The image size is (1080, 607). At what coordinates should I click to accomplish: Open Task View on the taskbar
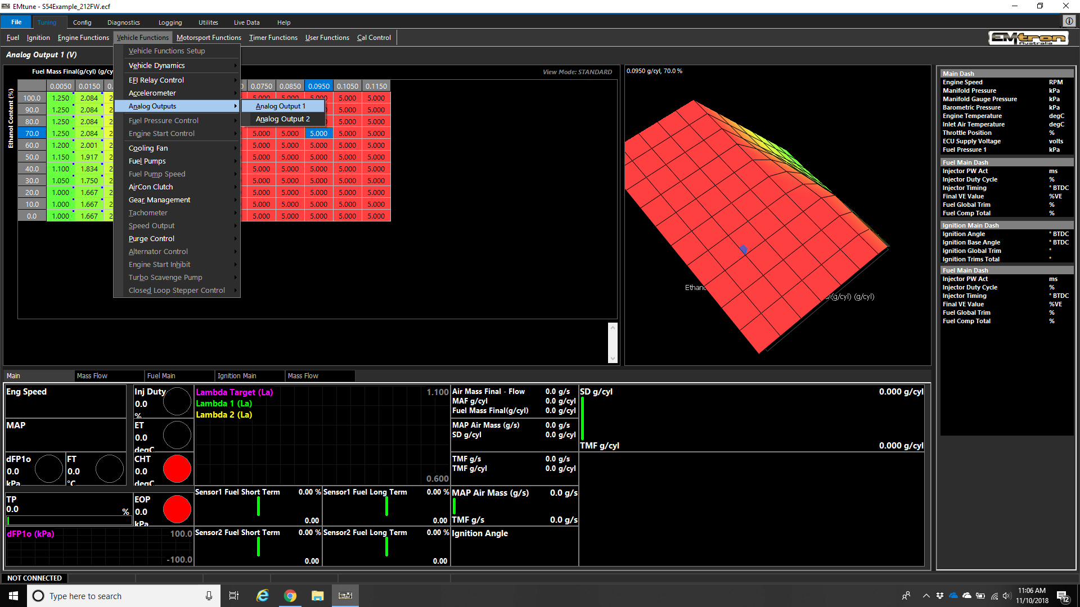tap(234, 596)
